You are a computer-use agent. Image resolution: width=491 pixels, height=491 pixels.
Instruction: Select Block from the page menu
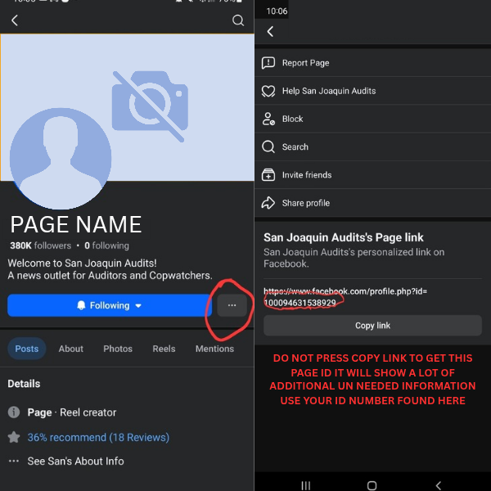292,119
